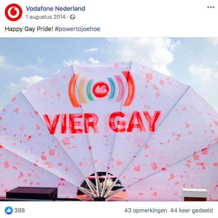Click the blue signal arc in the logo

coord(111,88)
